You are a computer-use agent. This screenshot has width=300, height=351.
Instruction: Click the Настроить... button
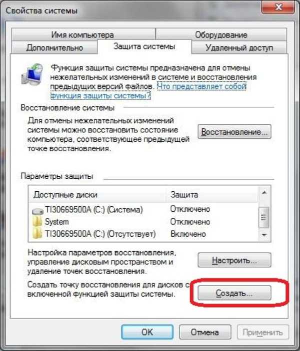[234, 260]
